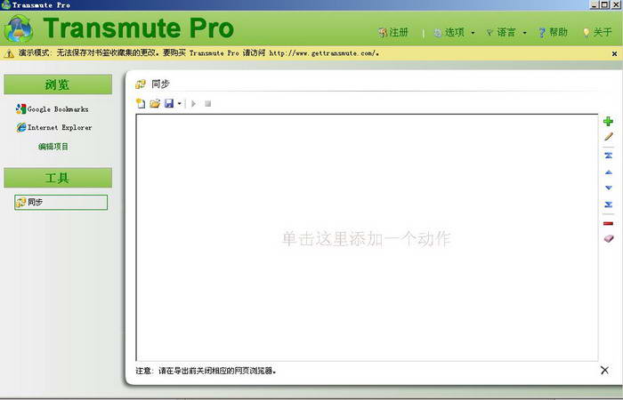623x400 pixels.
Task: Click the title bar application icon
Action: pos(6,4)
